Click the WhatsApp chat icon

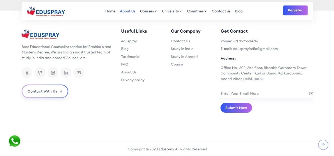14,141
